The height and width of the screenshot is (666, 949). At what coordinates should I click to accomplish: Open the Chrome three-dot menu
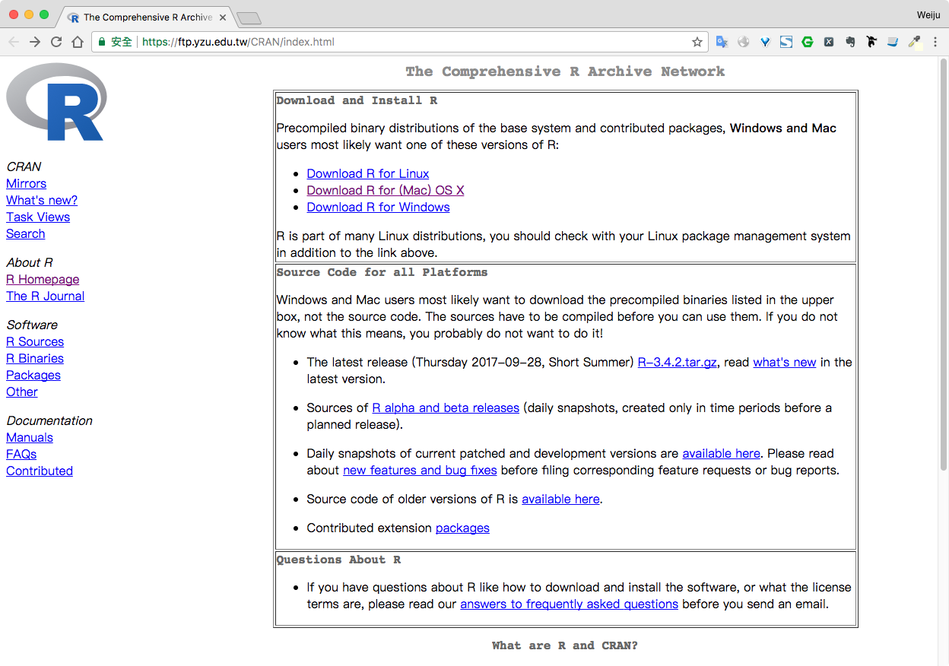click(936, 42)
